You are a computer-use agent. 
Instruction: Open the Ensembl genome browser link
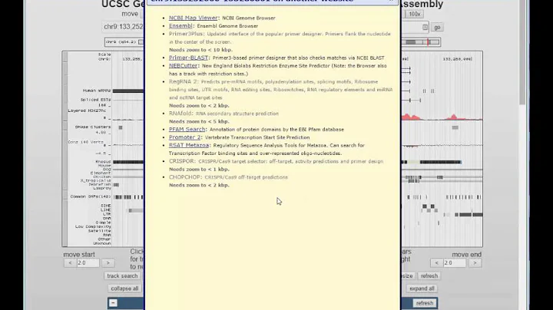click(x=180, y=26)
